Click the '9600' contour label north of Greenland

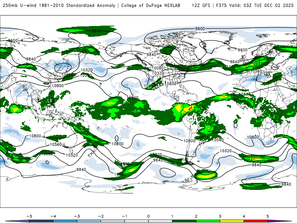(200, 29)
